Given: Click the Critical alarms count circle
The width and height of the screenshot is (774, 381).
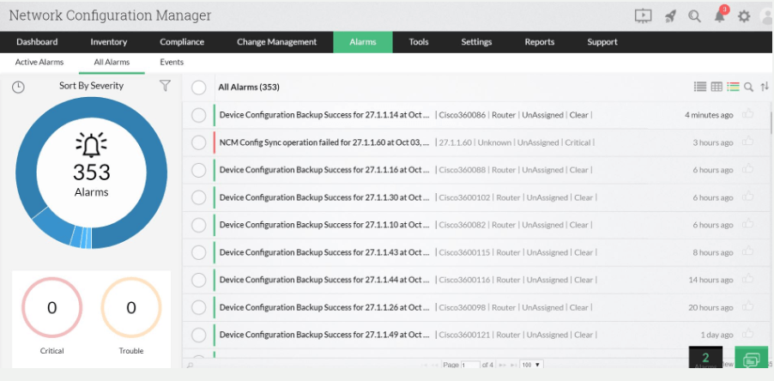Looking at the screenshot, I should pos(51,308).
